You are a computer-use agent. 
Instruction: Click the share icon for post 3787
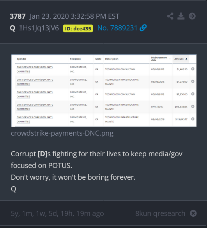170,16
